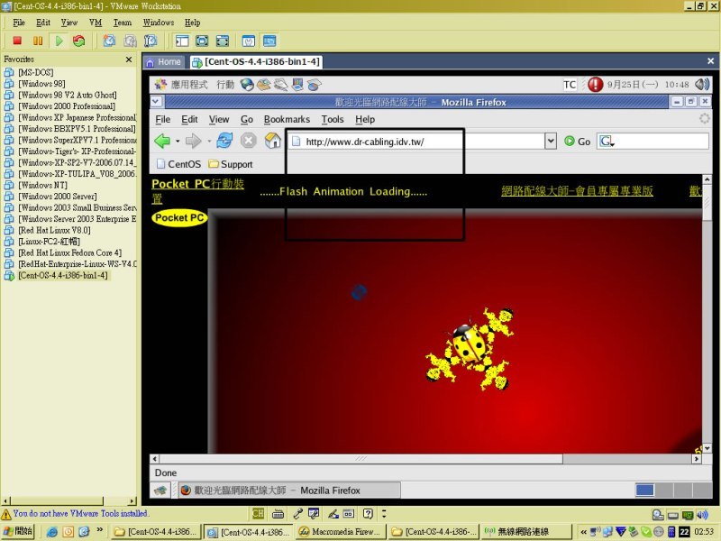Take a VM snapshot with the first snapshot icon
Image resolution: width=721 pixels, height=541 pixels.
click(109, 41)
